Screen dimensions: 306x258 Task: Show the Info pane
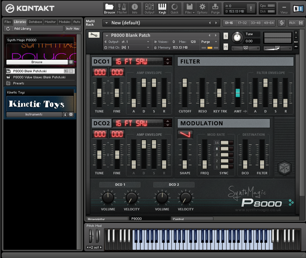[x=135, y=9]
